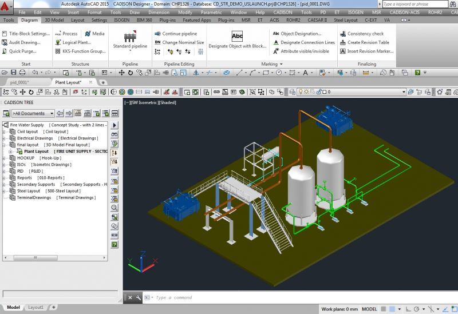The height and width of the screenshot is (314, 458).
Task: Click the green help icon beside the tree
Action: point(114,244)
